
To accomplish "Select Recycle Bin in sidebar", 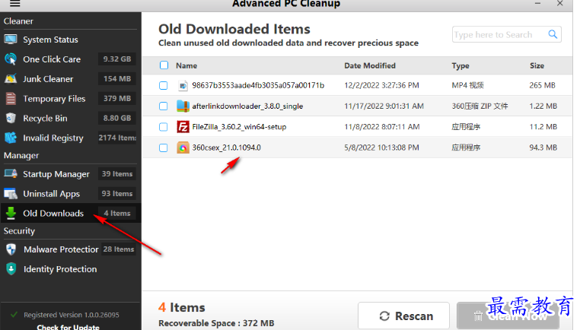I will click(x=70, y=119).
